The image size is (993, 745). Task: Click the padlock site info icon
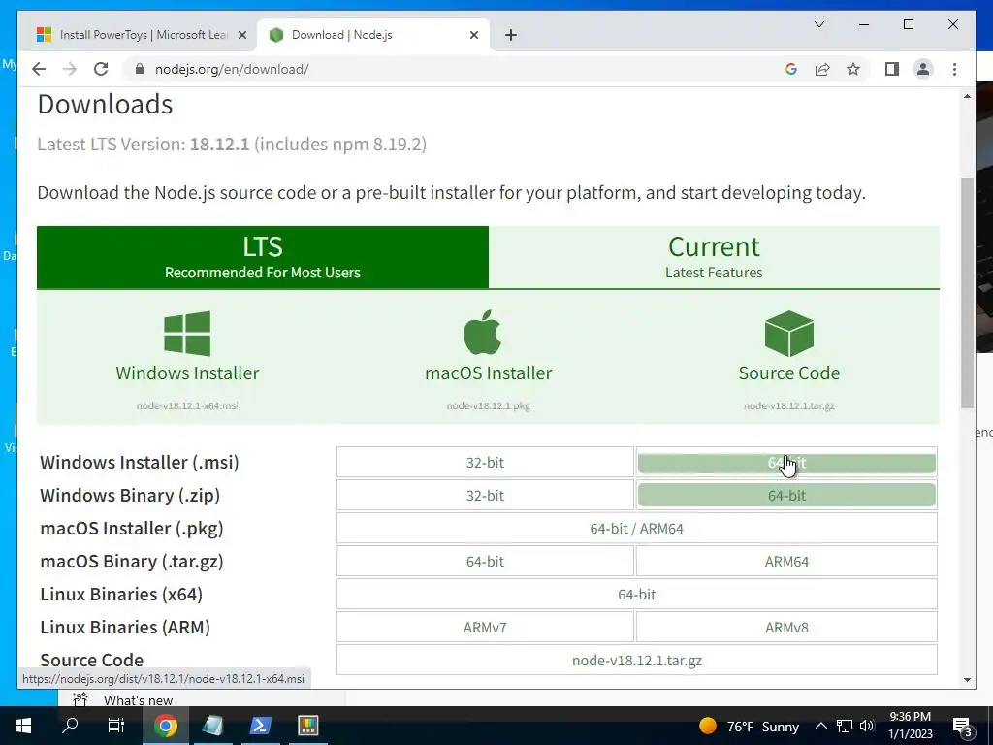click(x=140, y=69)
